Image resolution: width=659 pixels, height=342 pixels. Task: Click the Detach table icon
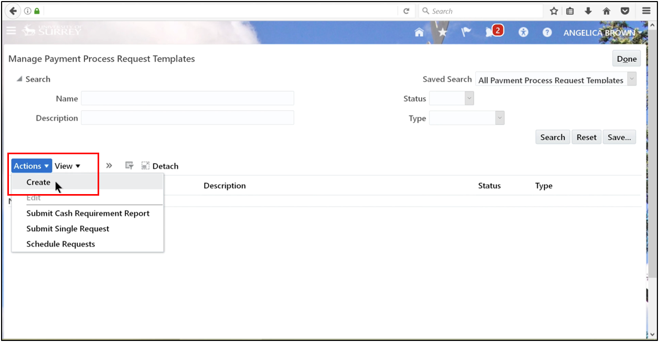click(x=145, y=165)
